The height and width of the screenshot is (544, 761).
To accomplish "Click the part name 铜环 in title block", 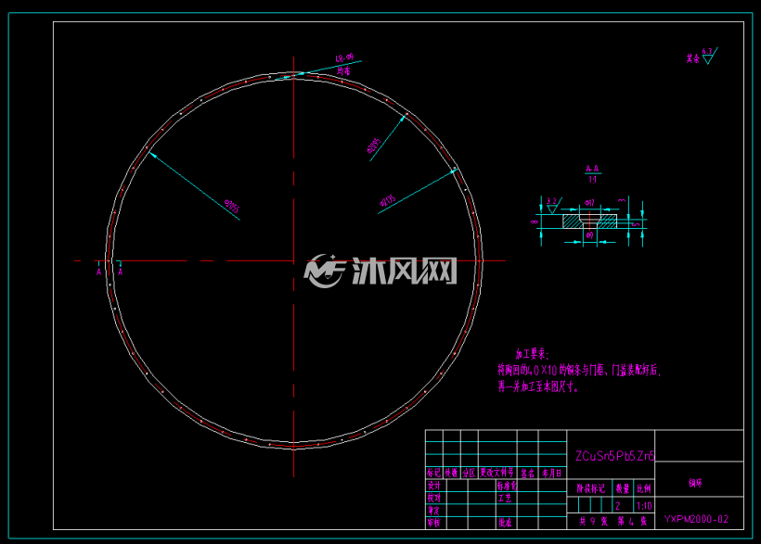I will pos(695,483).
